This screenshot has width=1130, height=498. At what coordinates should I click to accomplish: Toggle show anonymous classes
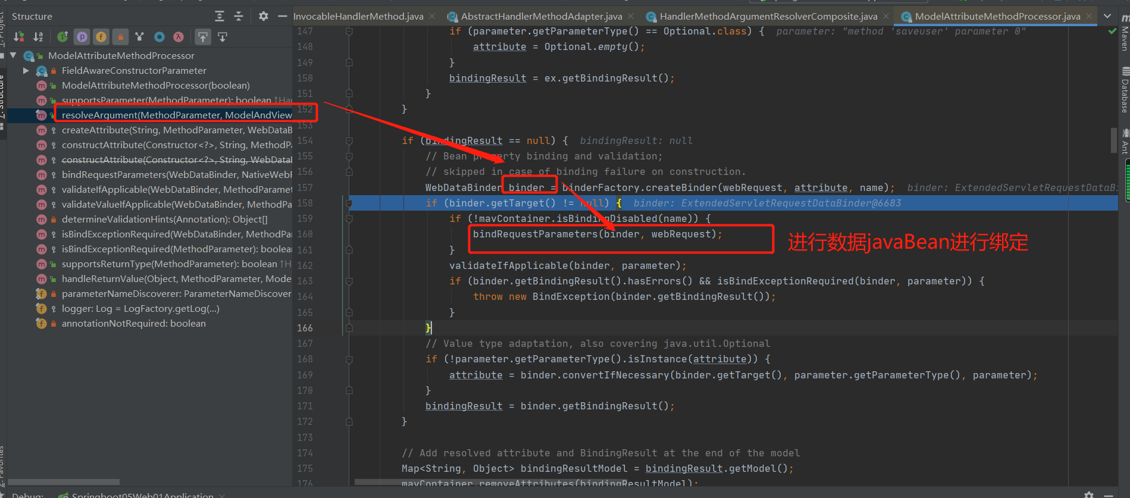[159, 37]
